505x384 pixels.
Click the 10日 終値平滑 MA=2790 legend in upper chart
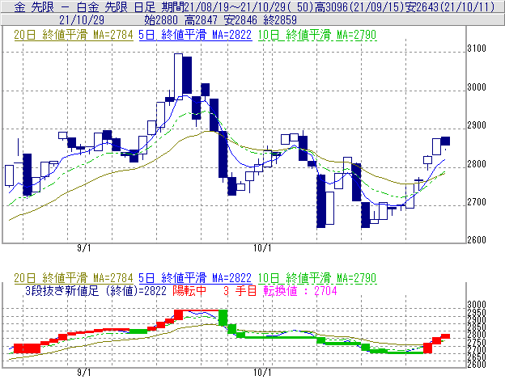[x=317, y=35]
